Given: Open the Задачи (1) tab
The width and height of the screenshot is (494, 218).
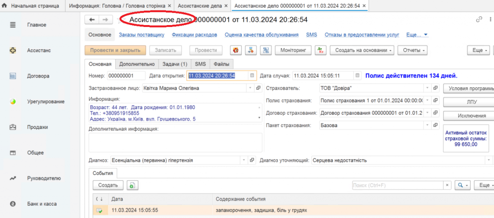Looking at the screenshot, I should [x=175, y=64].
